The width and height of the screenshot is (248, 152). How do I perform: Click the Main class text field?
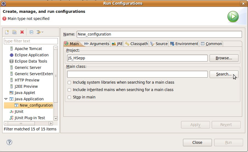click(x=137, y=74)
